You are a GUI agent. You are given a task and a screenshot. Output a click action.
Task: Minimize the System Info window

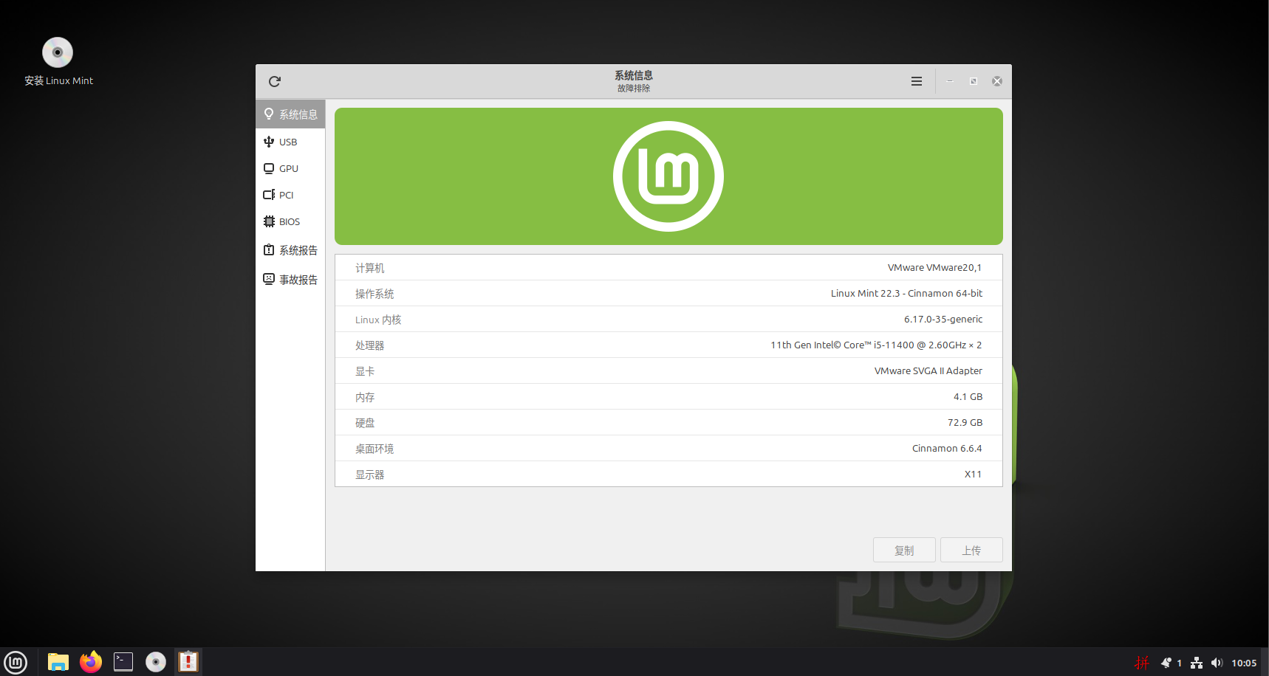pos(950,81)
